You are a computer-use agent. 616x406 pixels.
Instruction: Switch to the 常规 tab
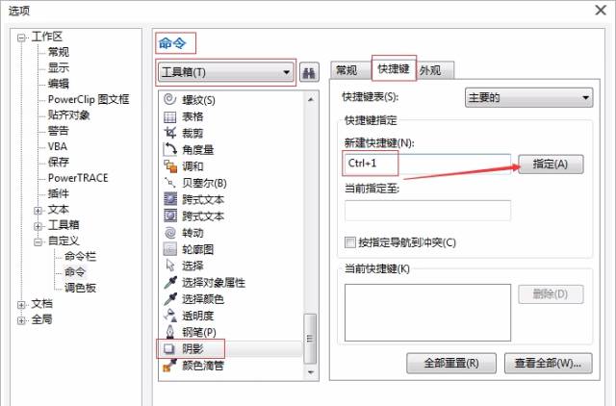click(346, 70)
